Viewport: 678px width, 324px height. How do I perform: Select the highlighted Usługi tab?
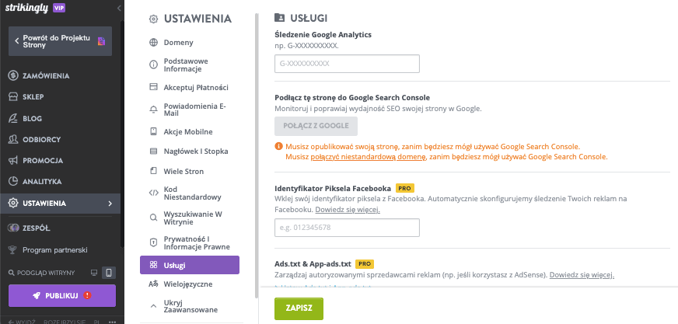click(x=190, y=265)
